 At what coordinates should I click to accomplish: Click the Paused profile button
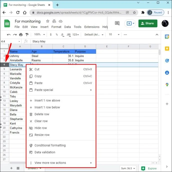click(156, 12)
